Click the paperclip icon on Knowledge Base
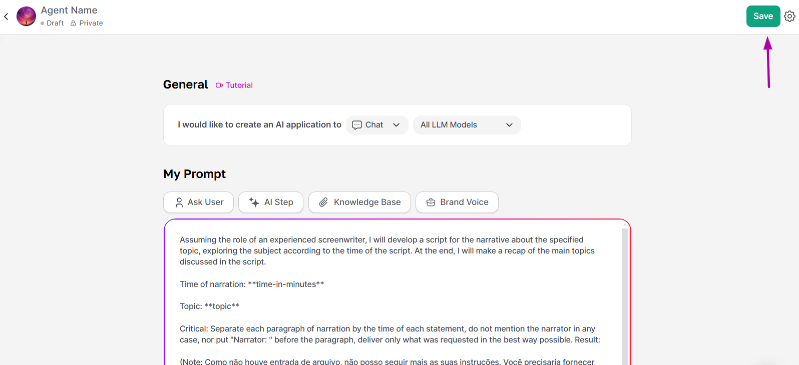The width and height of the screenshot is (799, 365). point(324,202)
